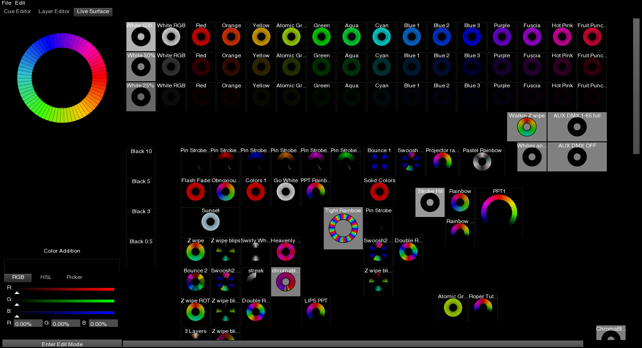This screenshot has height=348, width=642.
Task: Click the red R channel slider
Action: pyautogui.click(x=66, y=289)
